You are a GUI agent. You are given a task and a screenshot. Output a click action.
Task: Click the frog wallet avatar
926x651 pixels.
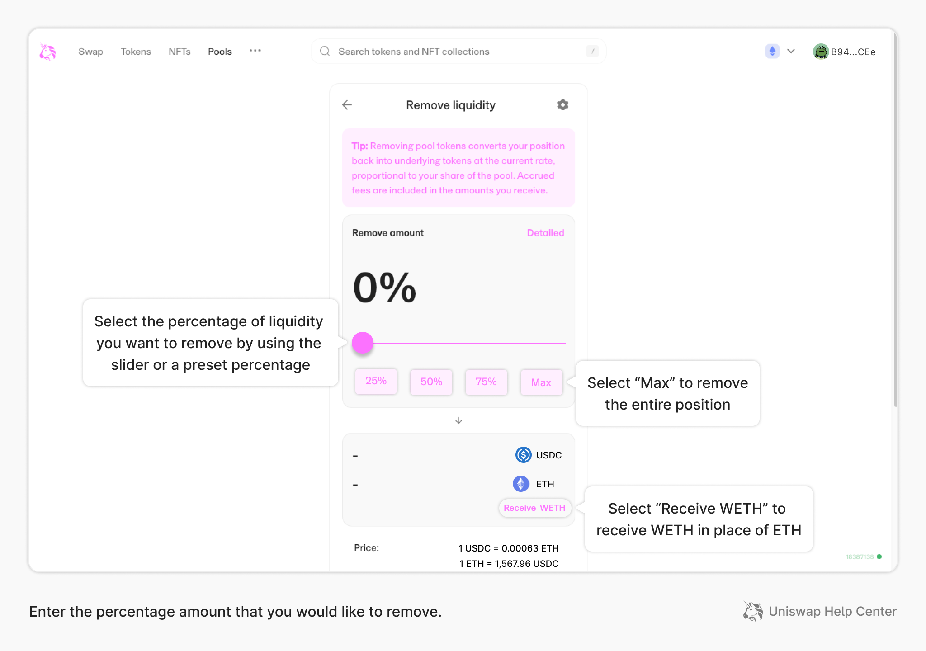point(820,52)
